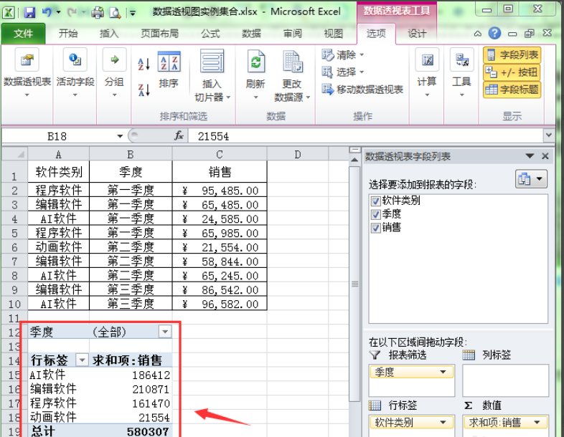Screen dimensions: 564x437
Task: Open the field list pane options arrow
Action: pos(530,156)
